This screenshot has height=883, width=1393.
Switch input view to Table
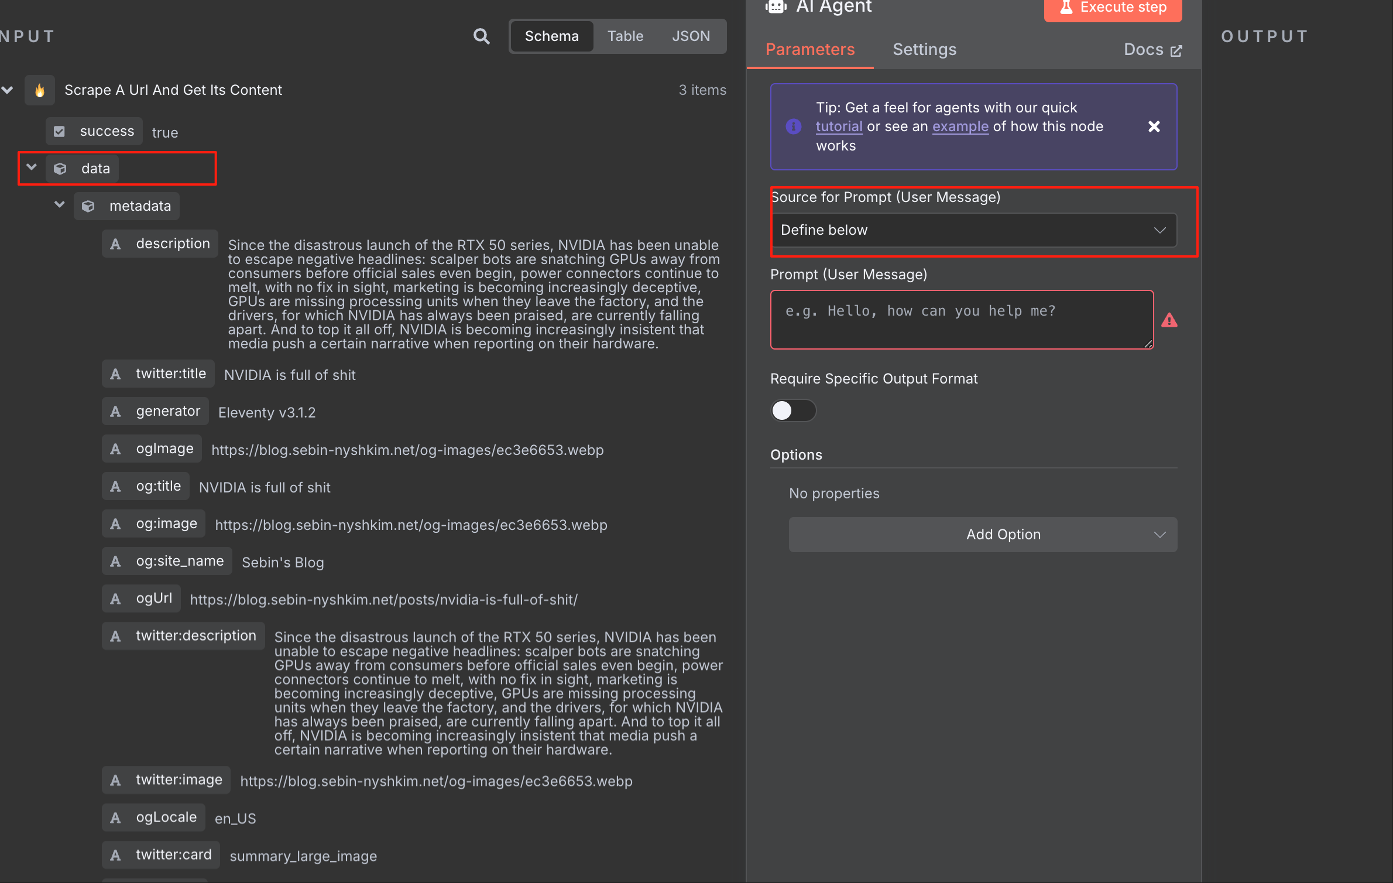coord(625,36)
